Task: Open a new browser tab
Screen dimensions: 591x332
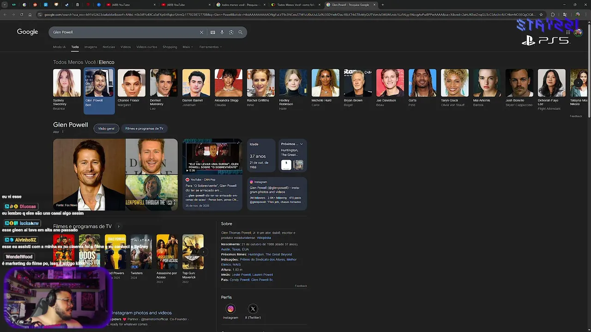Action: click(382, 5)
